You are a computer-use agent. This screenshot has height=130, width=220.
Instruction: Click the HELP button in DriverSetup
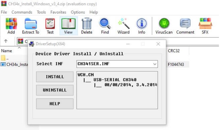[55, 104]
